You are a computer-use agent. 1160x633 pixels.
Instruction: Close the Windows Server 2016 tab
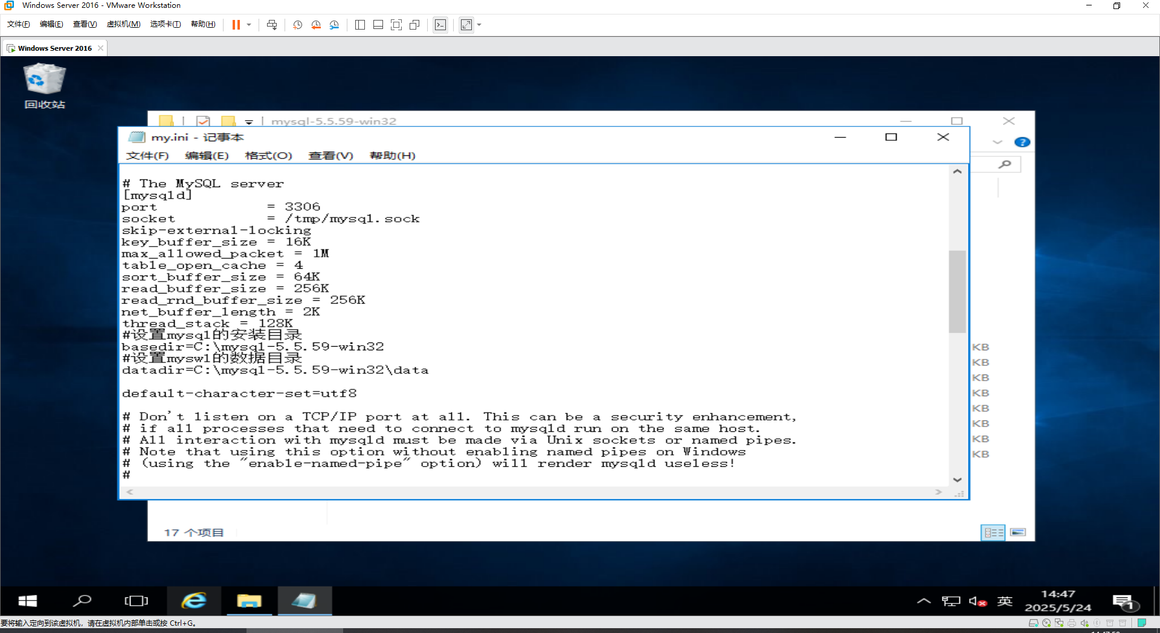[x=101, y=48]
